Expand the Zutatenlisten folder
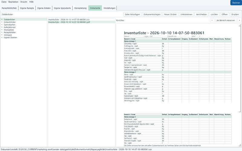 pyautogui.click(x=2, y=19)
